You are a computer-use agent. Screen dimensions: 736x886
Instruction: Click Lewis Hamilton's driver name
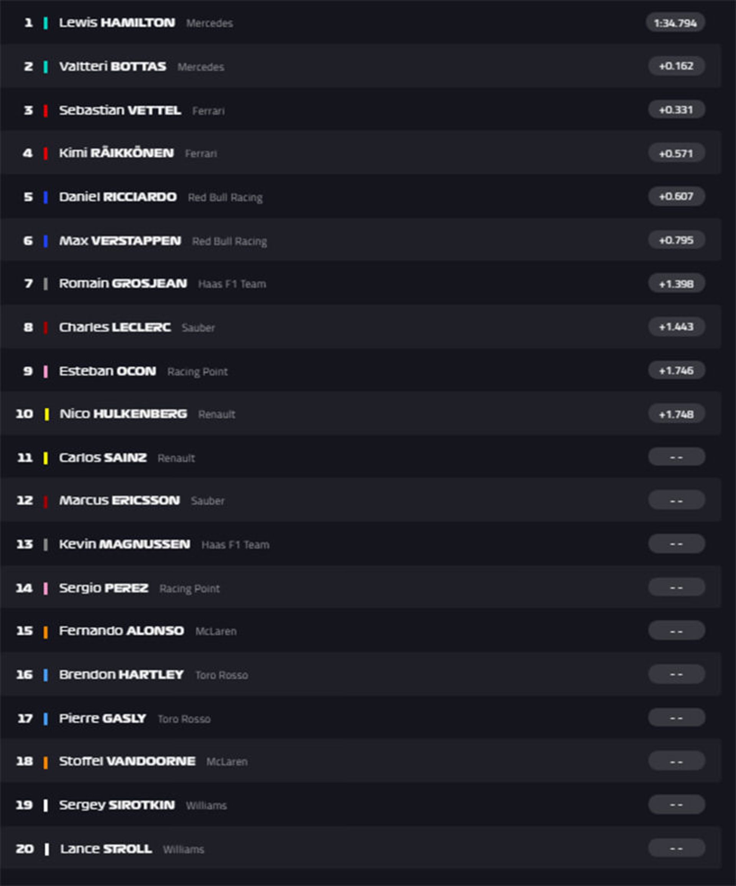tap(117, 23)
